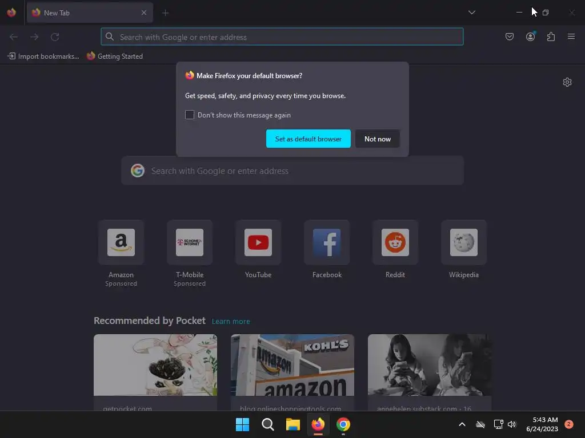Open the network status tray icon
585x438 pixels.
coord(498,424)
